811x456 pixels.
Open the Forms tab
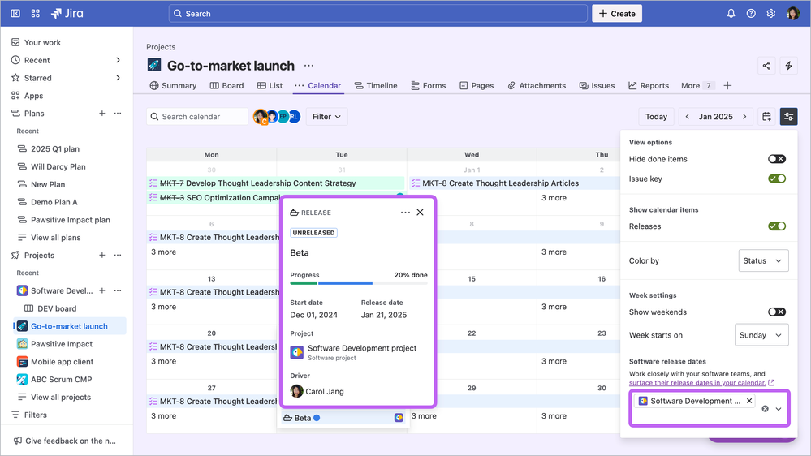(429, 85)
